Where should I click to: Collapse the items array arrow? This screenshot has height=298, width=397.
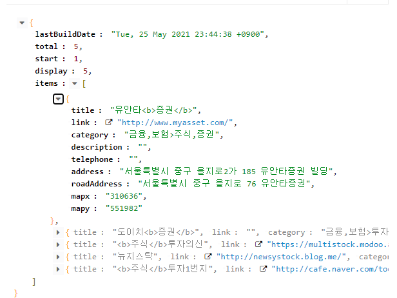[x=75, y=83]
